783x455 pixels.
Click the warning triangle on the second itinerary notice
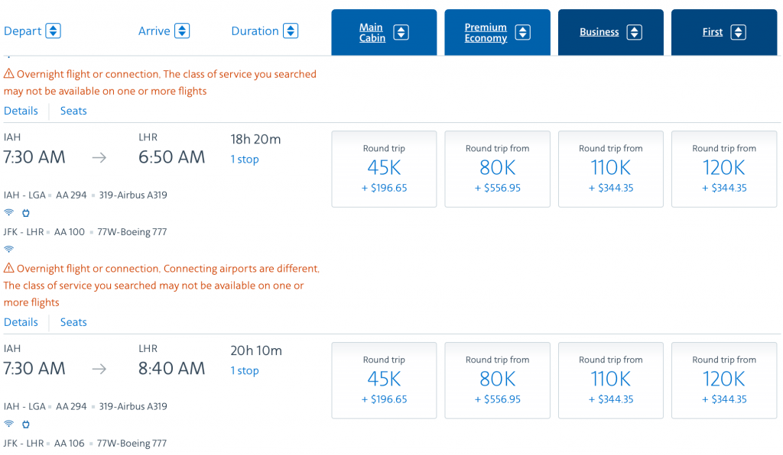(8, 268)
